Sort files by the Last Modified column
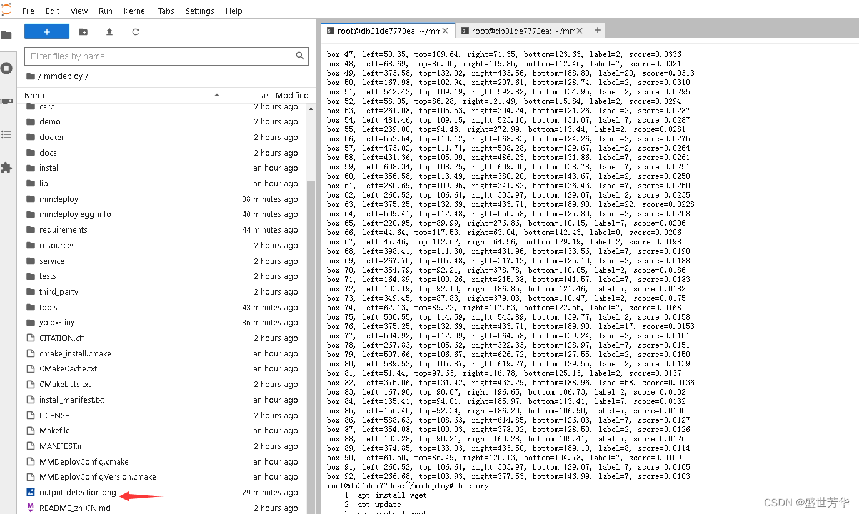The height and width of the screenshot is (514, 859). click(274, 95)
